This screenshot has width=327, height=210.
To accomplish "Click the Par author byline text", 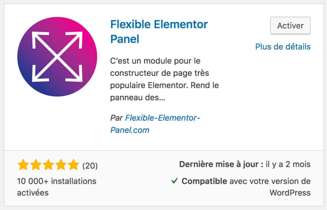I will (117, 118).
